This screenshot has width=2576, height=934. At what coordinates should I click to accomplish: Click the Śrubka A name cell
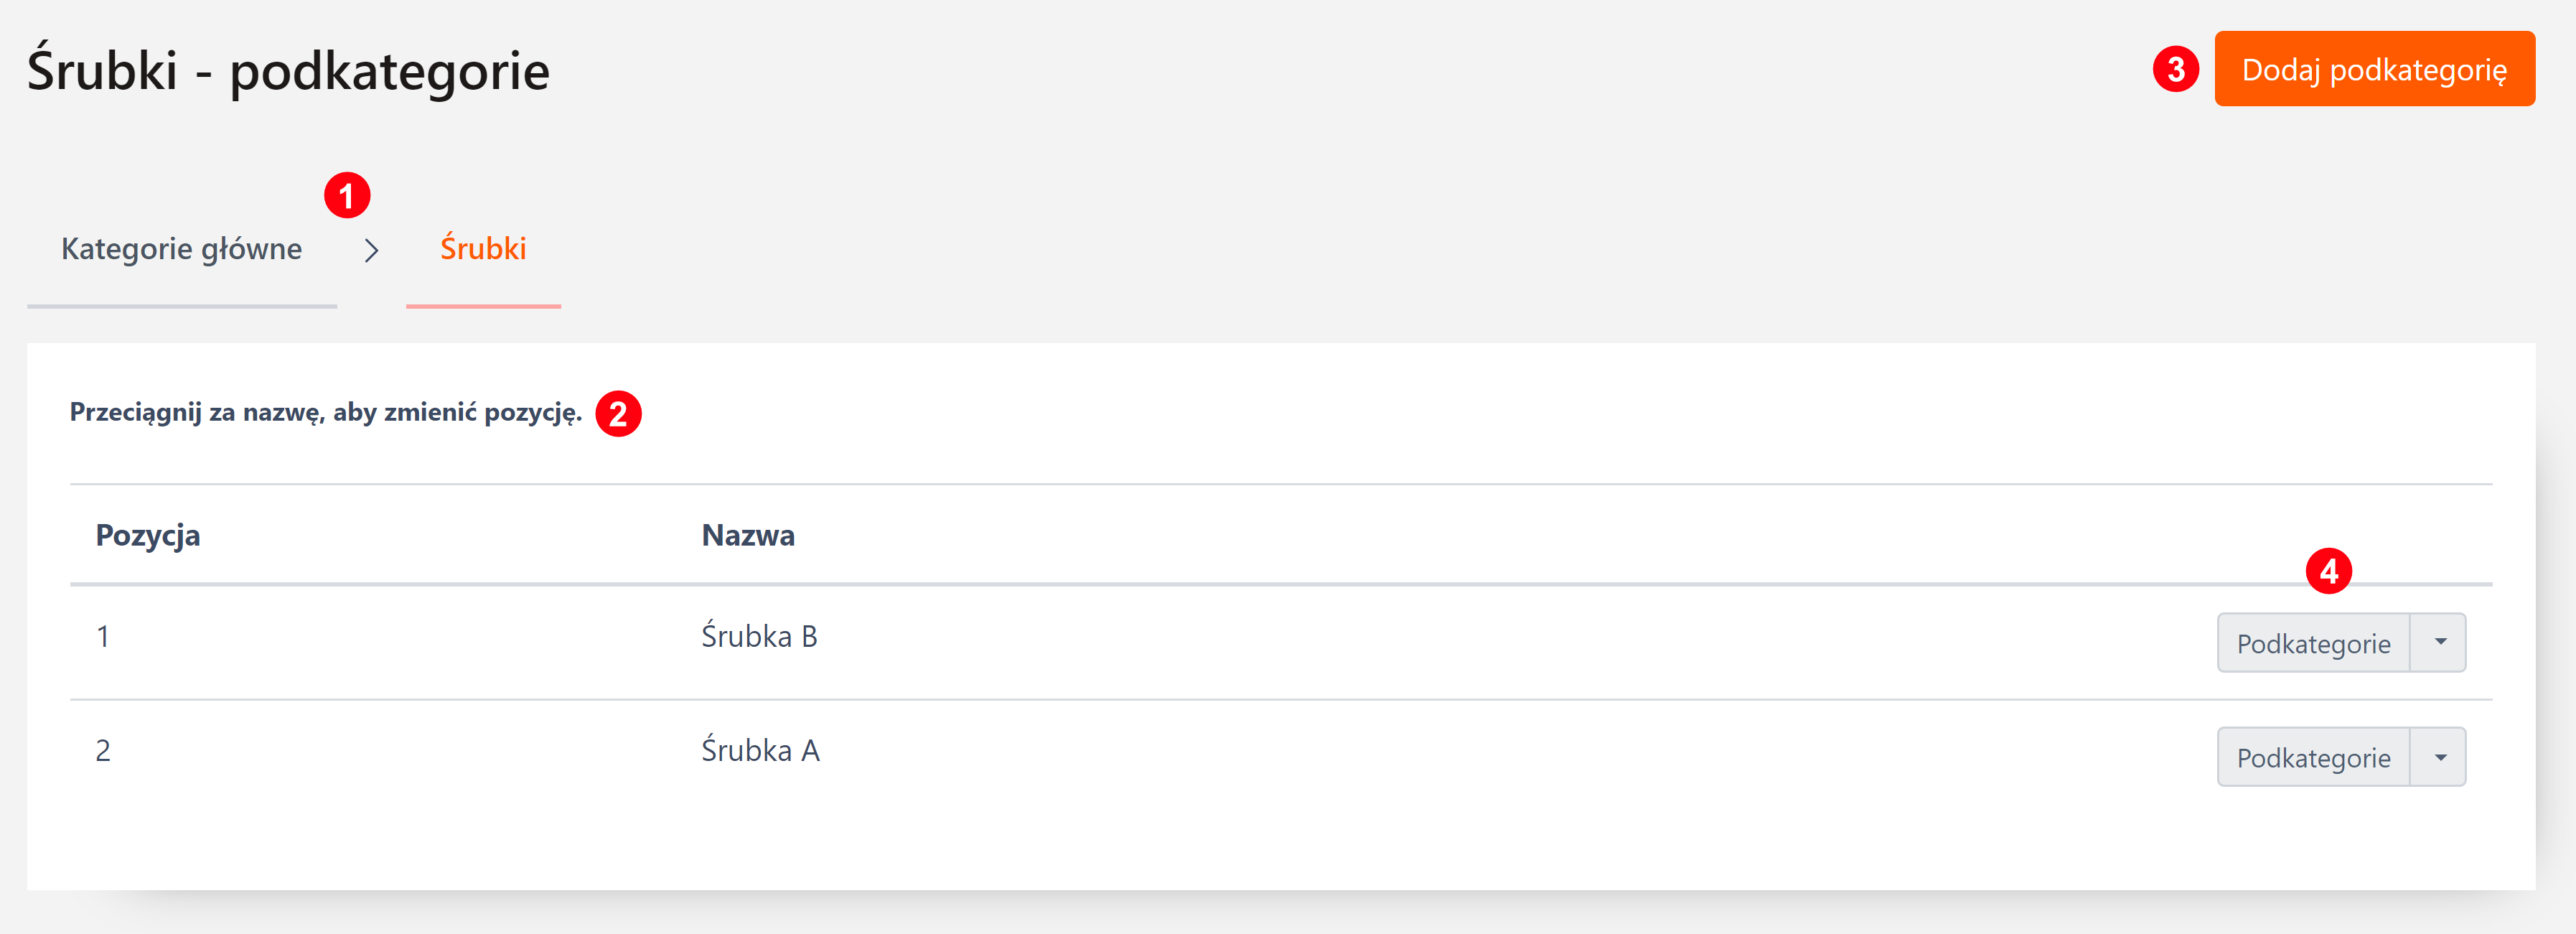pos(760,750)
